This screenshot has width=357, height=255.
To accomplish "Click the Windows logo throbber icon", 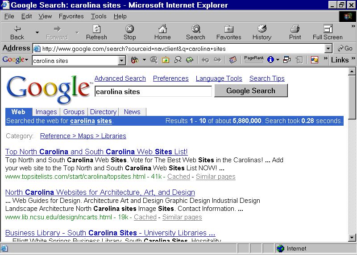I will tap(348, 16).
